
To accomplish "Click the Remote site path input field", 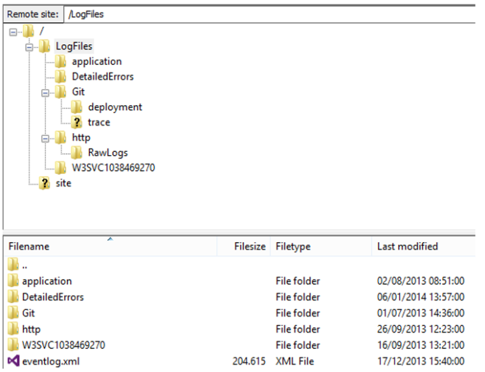I will tap(268, 13).
